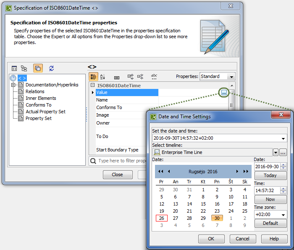The width and height of the screenshot is (294, 250).
Task: Click the expand all icon
Action: [131, 77]
